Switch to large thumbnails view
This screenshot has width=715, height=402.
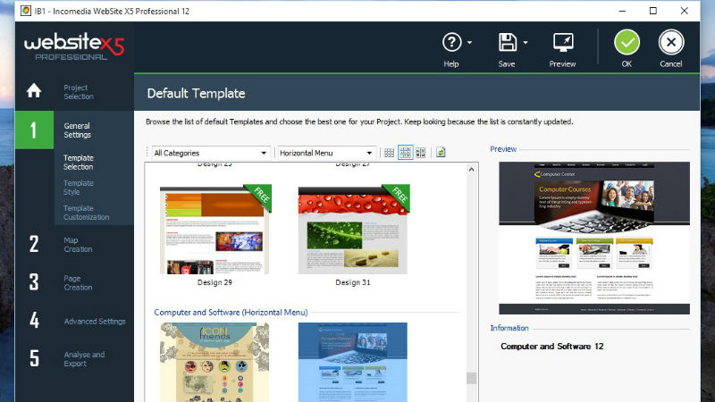tap(420, 153)
